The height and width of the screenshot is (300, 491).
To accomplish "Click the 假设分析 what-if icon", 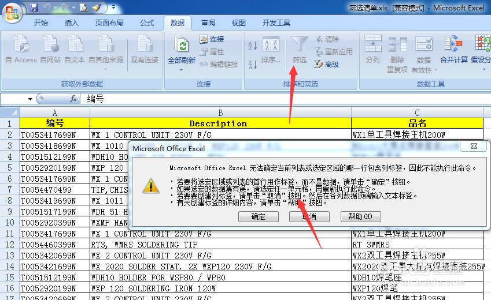I will coord(482,44).
